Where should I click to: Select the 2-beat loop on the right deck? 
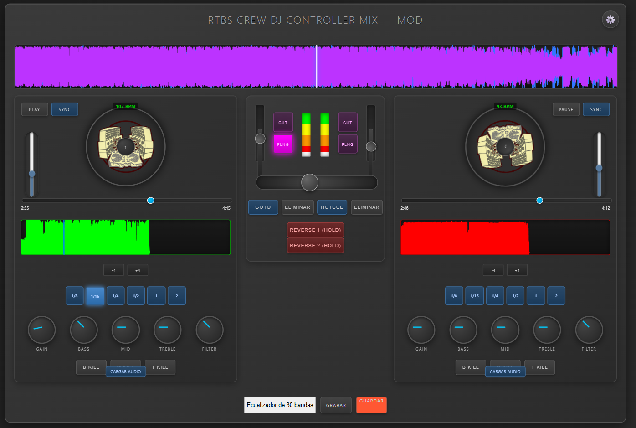(556, 295)
